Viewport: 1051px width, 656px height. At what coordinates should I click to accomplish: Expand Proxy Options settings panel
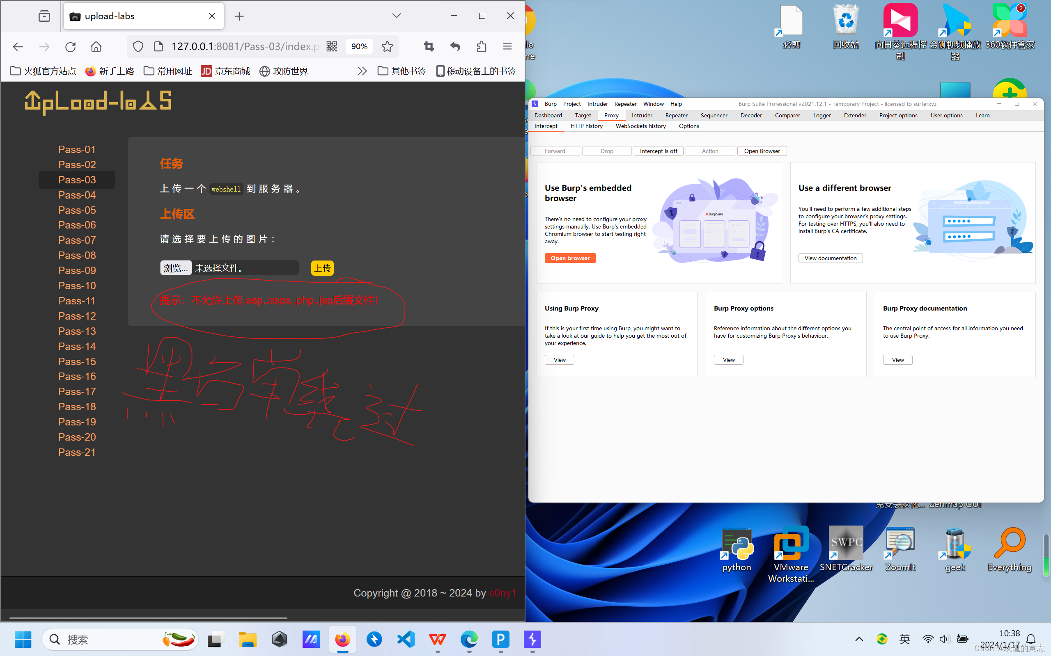coord(689,126)
